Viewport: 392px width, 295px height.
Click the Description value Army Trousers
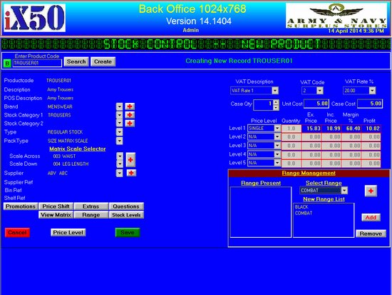tap(61, 90)
